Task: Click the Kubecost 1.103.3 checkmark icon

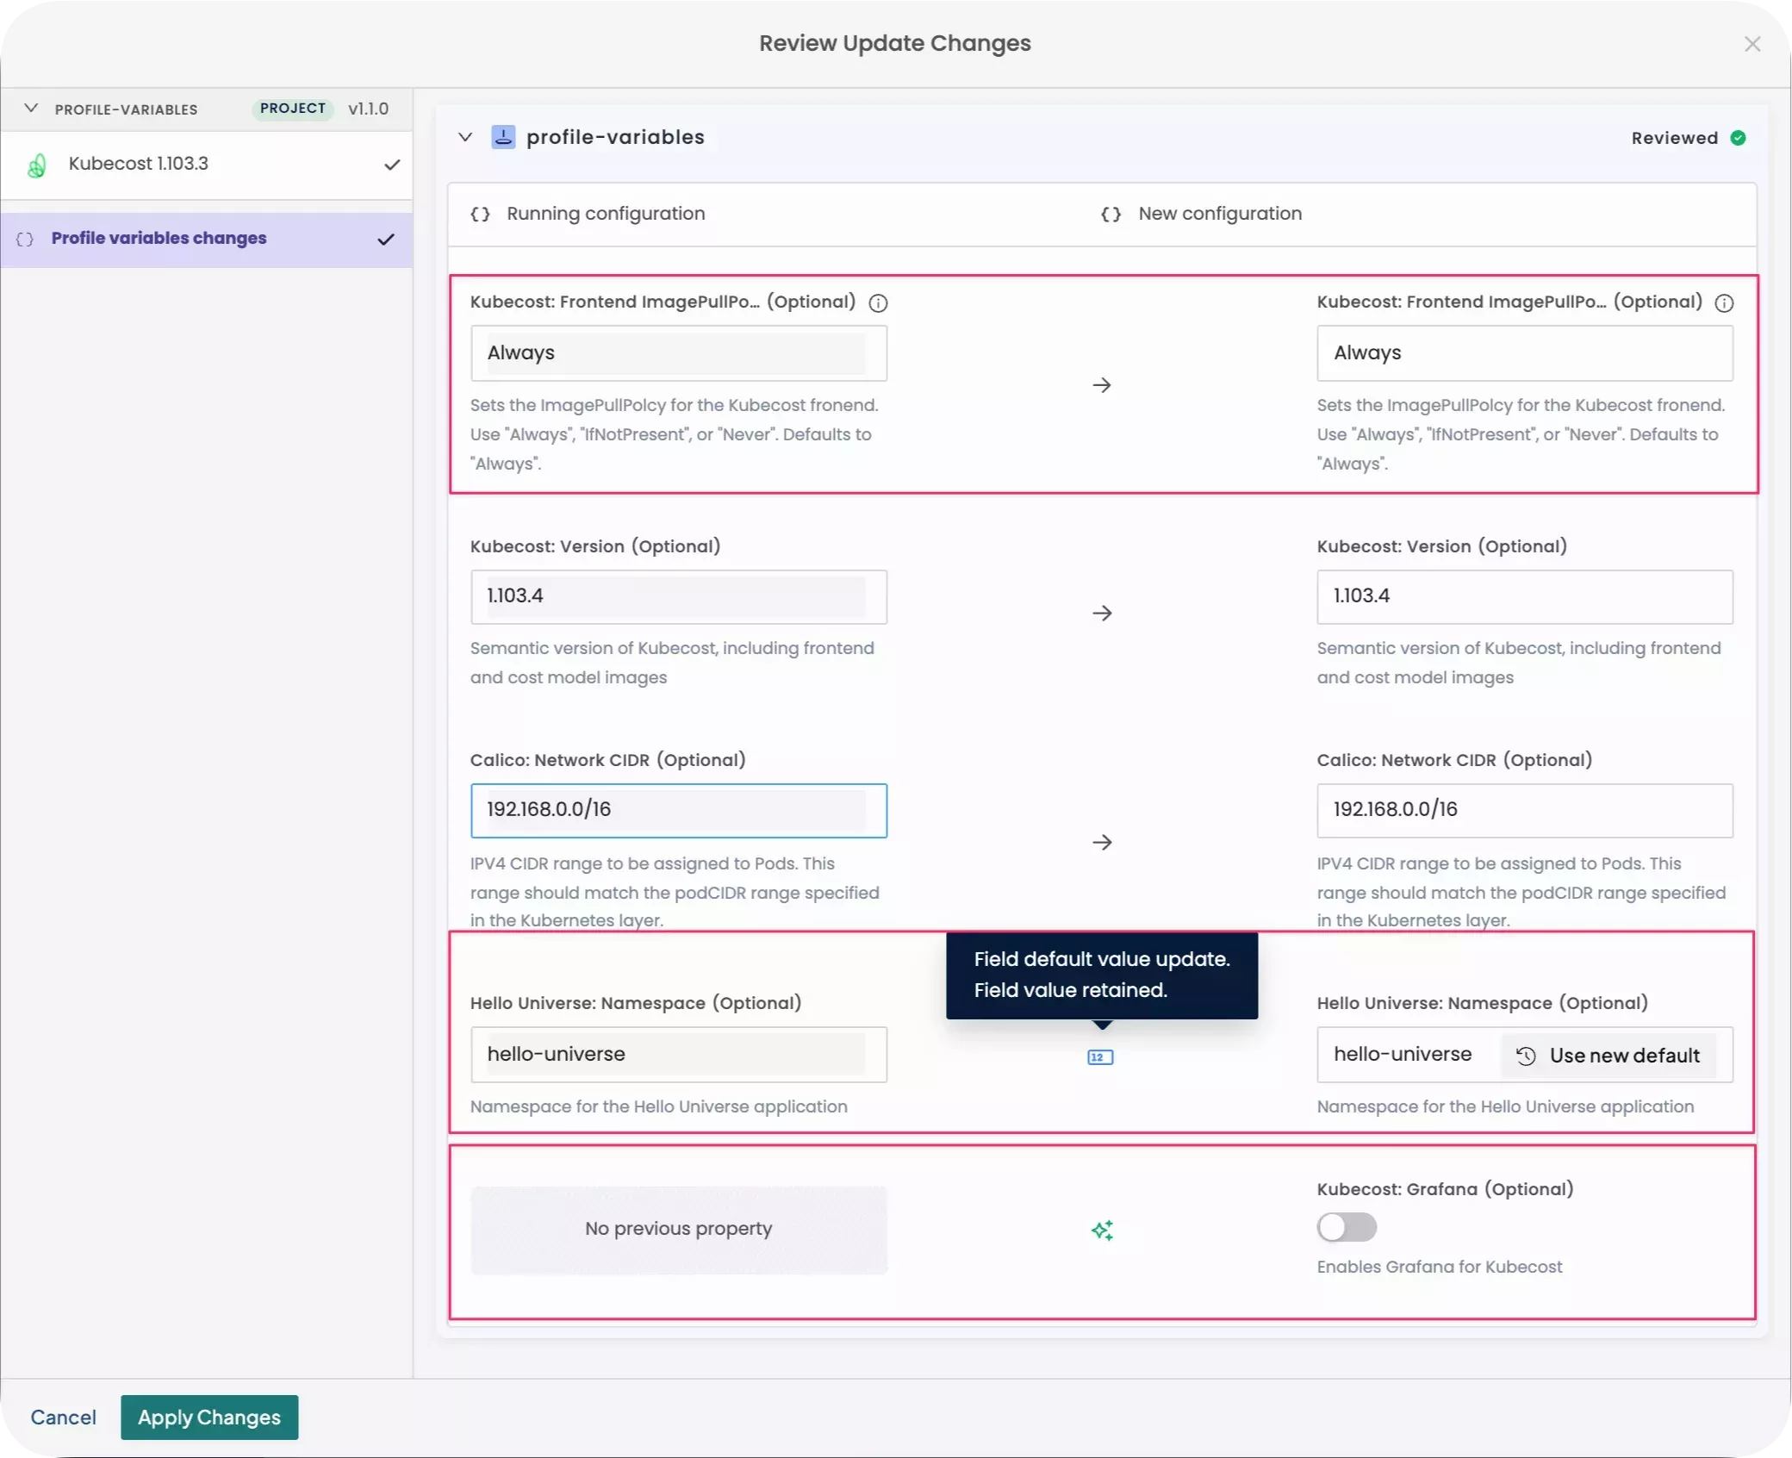Action: pyautogui.click(x=392, y=165)
